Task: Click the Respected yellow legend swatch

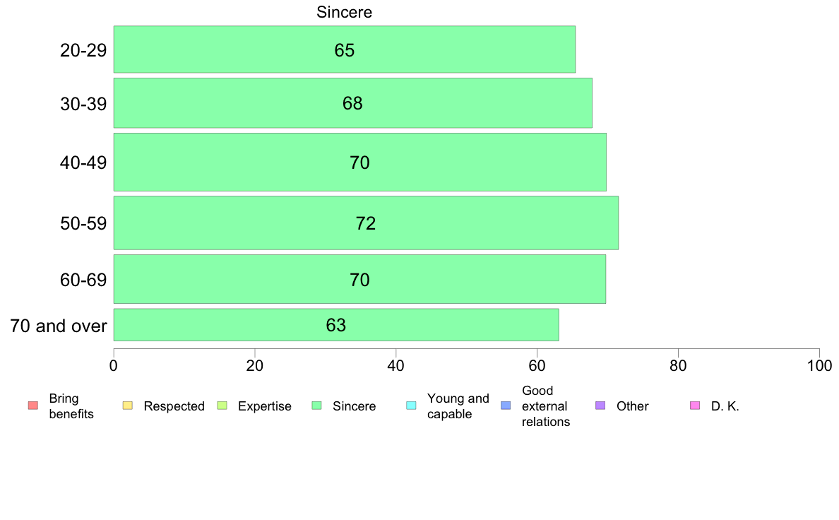Action: tap(127, 406)
